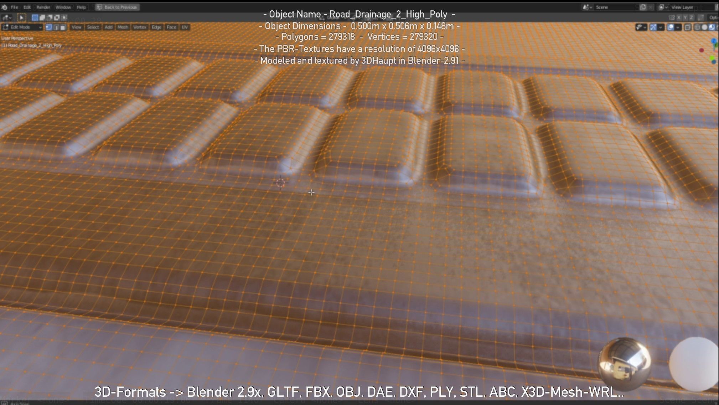
Task: Click the Back to Previous button
Action: click(117, 7)
